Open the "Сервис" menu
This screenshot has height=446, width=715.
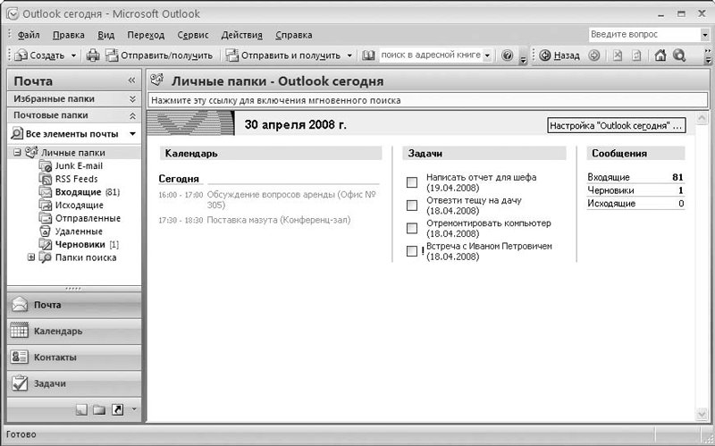coord(192,35)
